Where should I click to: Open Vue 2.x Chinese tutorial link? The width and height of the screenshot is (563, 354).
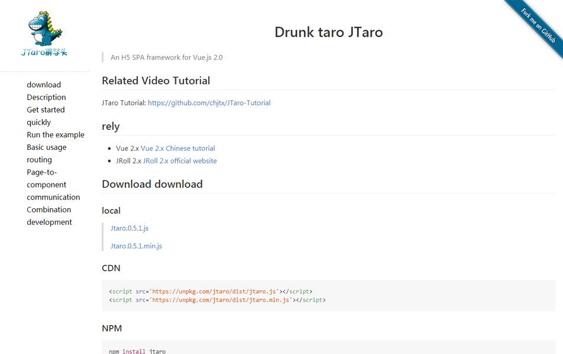click(178, 148)
